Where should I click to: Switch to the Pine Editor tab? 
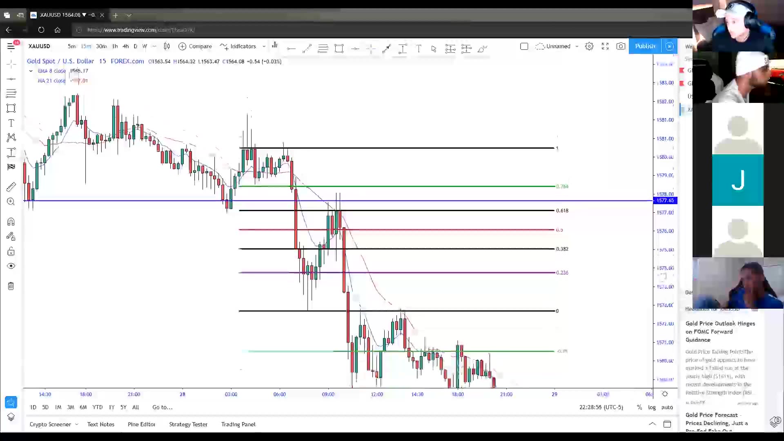[x=141, y=424]
